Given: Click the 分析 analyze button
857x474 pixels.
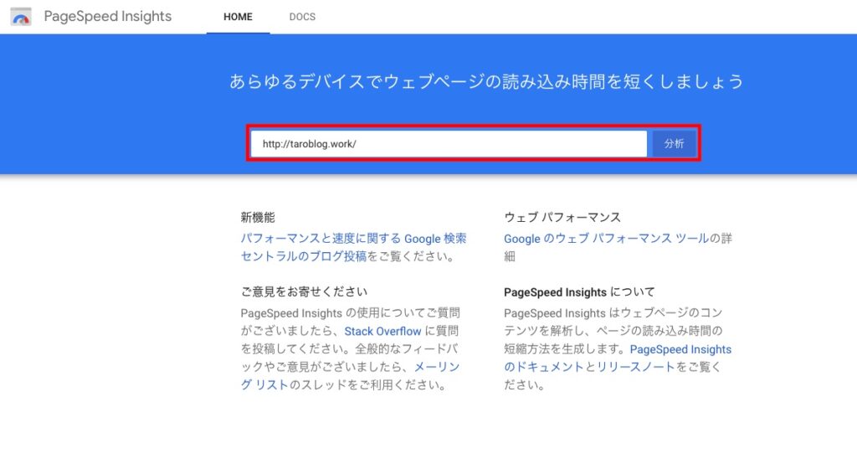Looking at the screenshot, I should (674, 144).
